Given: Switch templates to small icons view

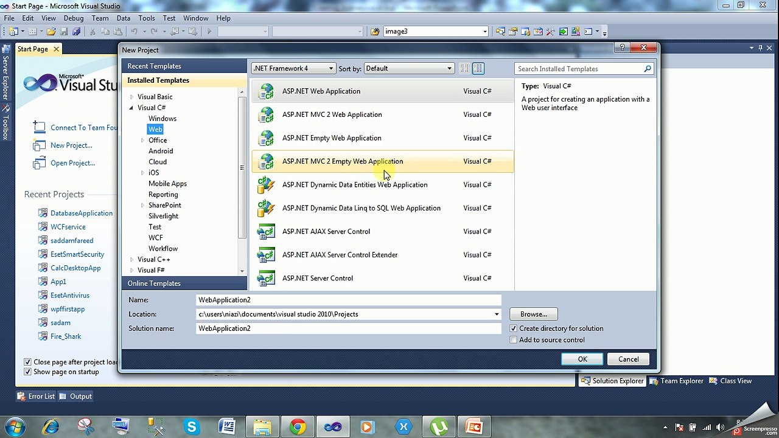Looking at the screenshot, I should point(464,69).
